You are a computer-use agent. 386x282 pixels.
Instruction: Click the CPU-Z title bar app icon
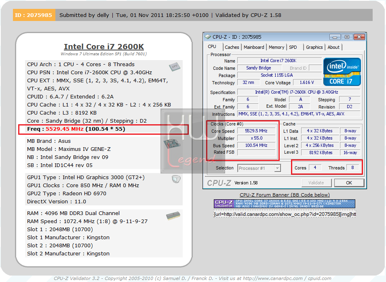click(x=208, y=37)
